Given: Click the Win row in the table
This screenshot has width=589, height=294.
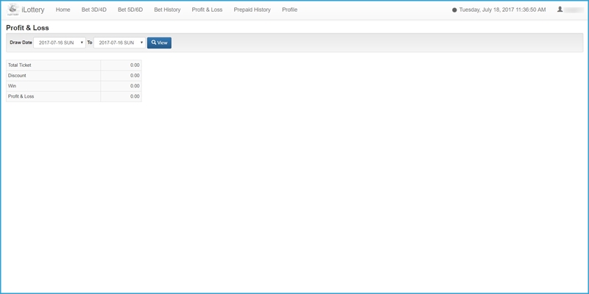Looking at the screenshot, I should click(x=74, y=86).
